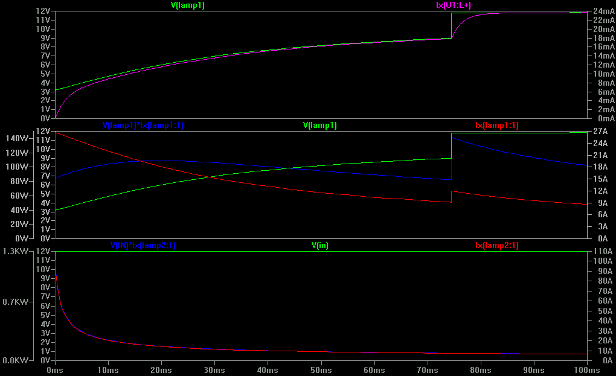616x376 pixels.
Task: Click the 9A current axis label
Action: click(603, 203)
